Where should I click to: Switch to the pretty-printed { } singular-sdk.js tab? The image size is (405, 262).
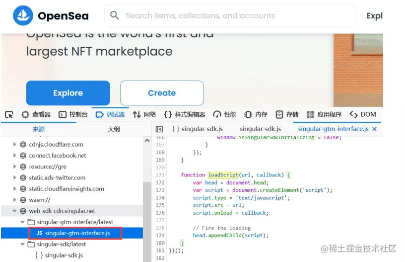pyautogui.click(x=198, y=129)
